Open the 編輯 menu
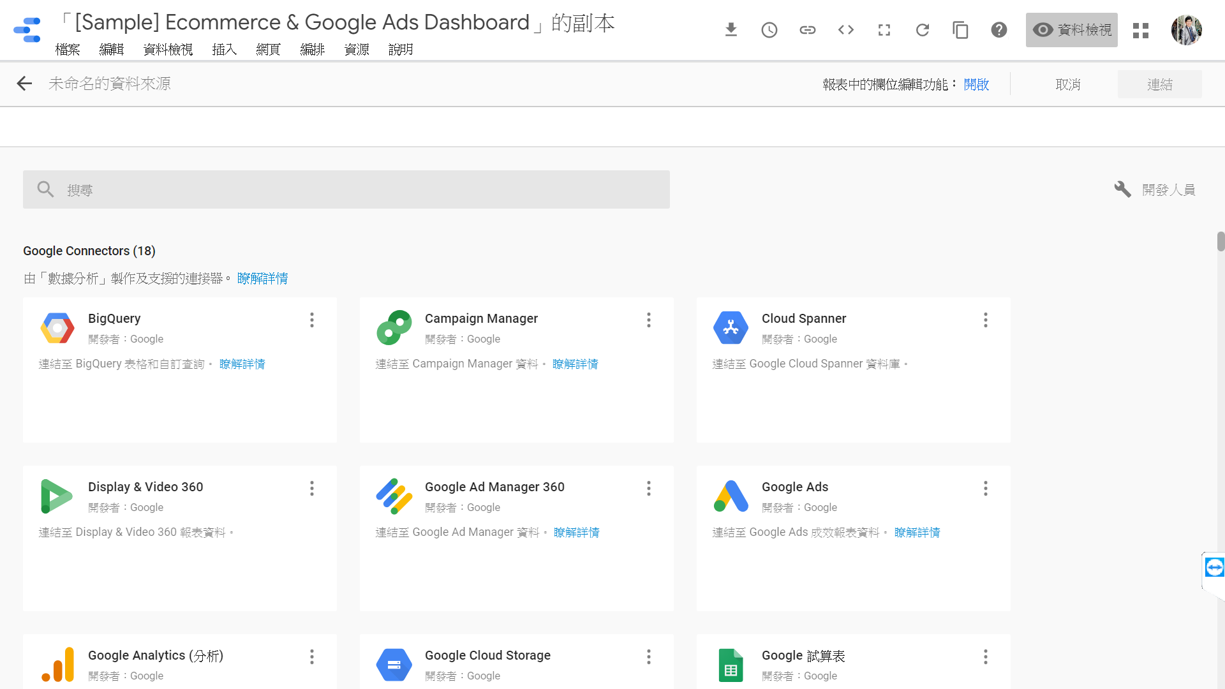The width and height of the screenshot is (1225, 689). point(112,50)
